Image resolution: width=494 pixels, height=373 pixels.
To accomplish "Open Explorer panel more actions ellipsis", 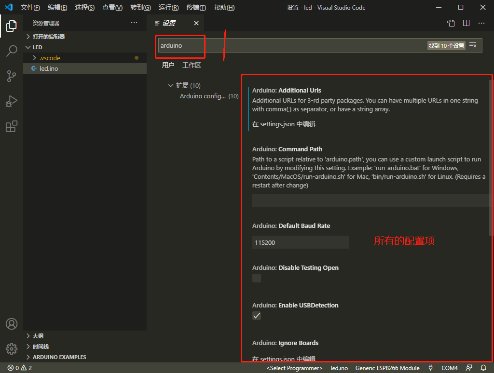I will tap(134, 23).
